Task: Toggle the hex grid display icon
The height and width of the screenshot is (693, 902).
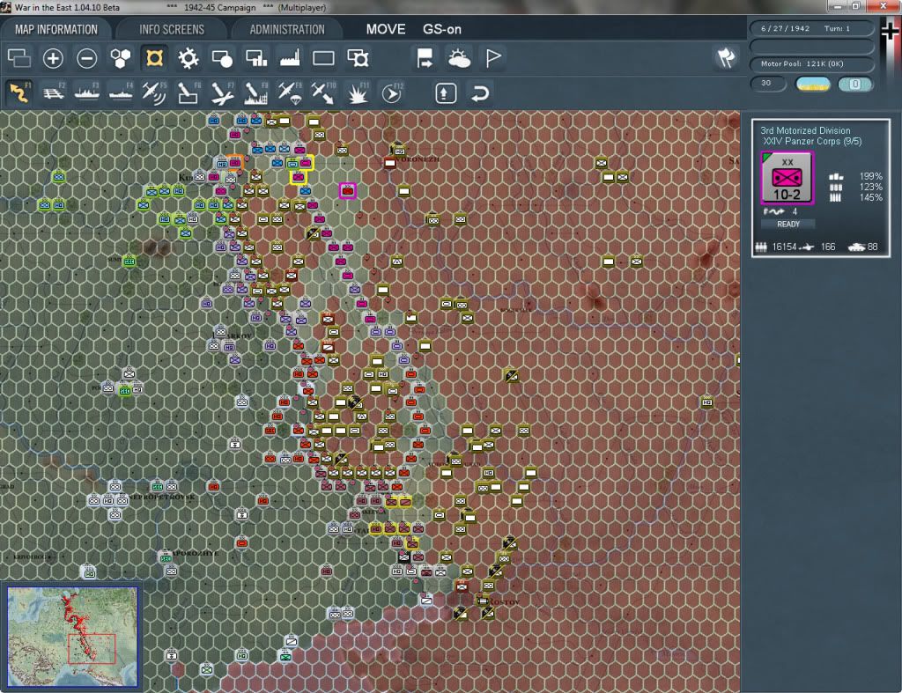Action: pyautogui.click(x=121, y=58)
